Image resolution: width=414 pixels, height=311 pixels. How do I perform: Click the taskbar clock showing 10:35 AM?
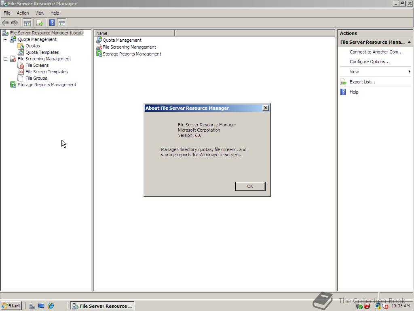coord(401,306)
